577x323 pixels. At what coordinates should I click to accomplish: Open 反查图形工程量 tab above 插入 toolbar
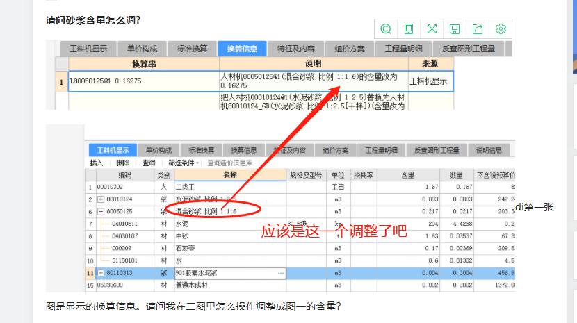[x=437, y=150]
